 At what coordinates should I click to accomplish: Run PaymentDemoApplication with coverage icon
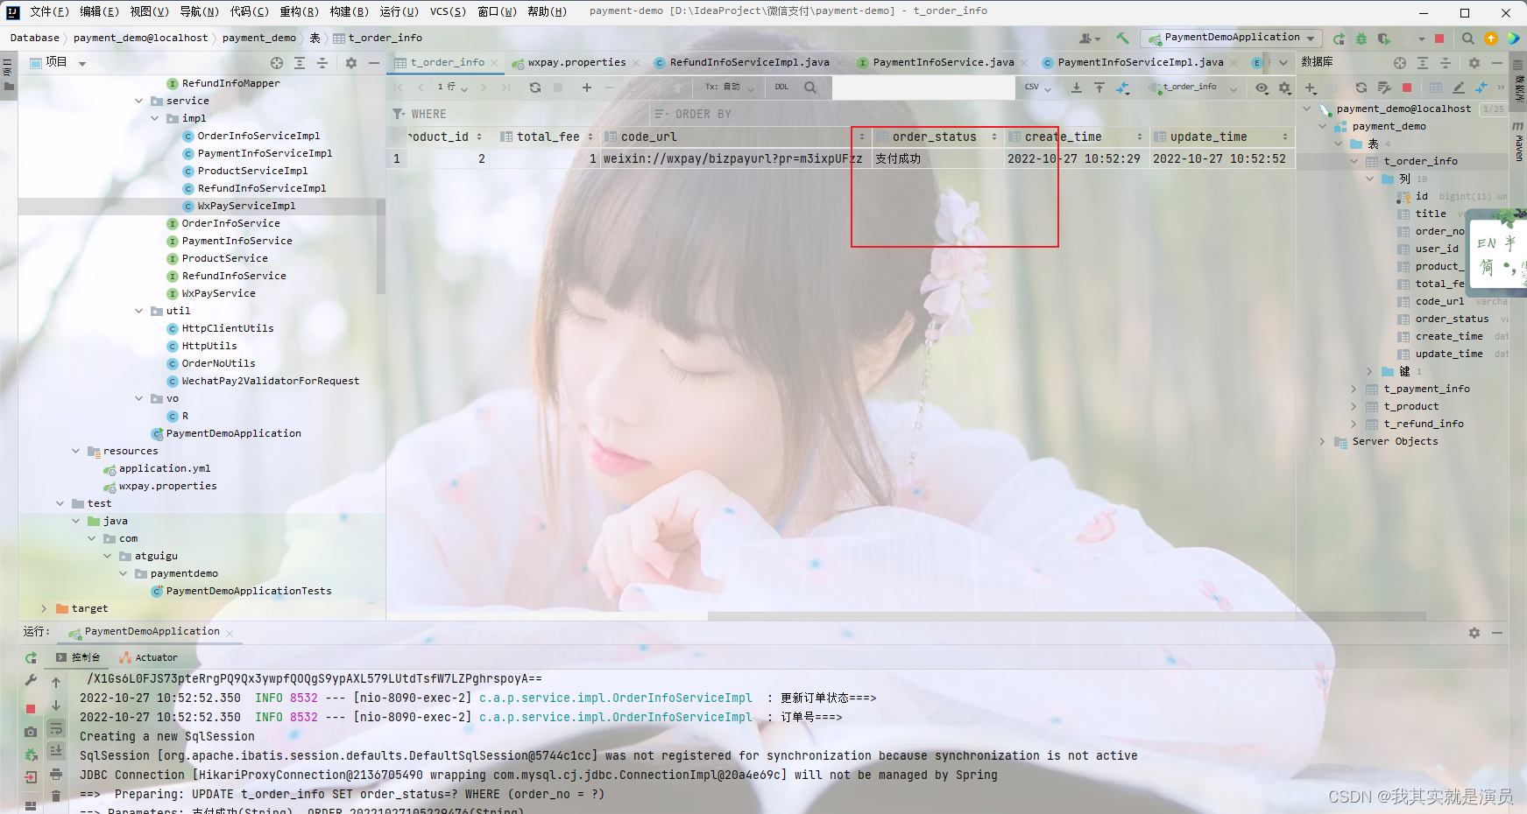tap(1384, 39)
